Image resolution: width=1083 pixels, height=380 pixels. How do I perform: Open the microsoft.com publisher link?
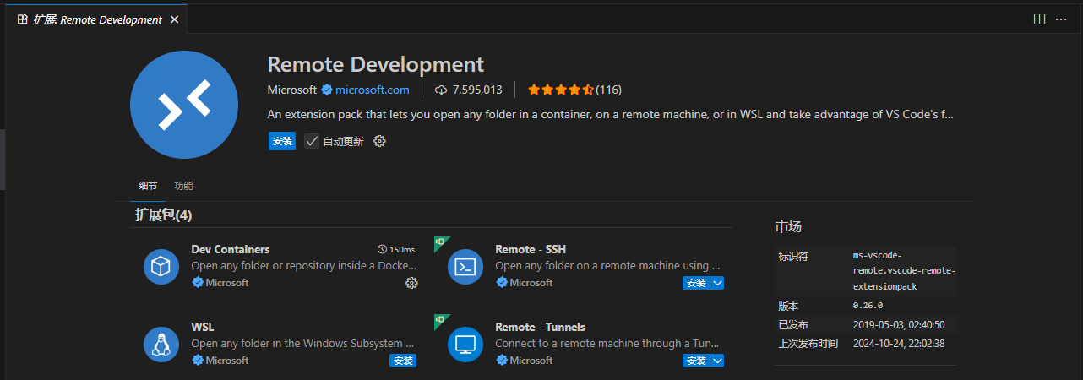point(373,90)
